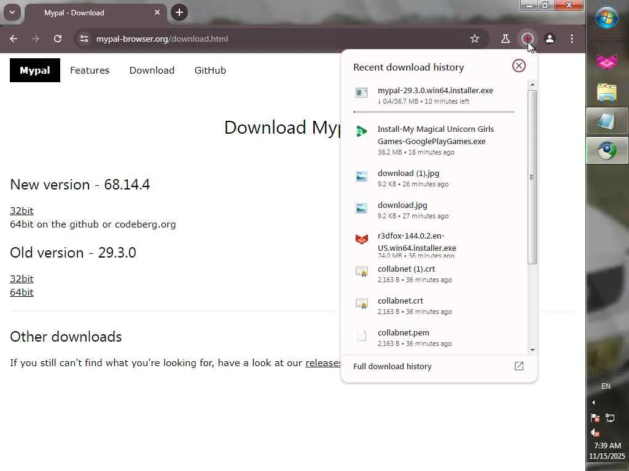The image size is (629, 471).
Task: Click the Windows Start orb
Action: 606,18
